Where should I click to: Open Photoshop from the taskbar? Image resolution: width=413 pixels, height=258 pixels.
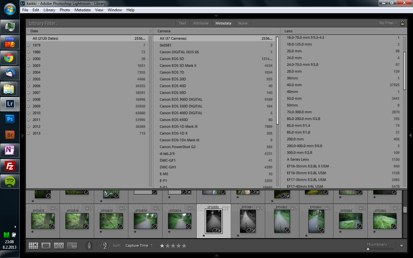tap(10, 119)
